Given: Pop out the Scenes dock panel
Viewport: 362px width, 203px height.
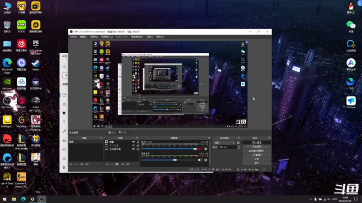Looking at the screenshot, I should [101, 138].
